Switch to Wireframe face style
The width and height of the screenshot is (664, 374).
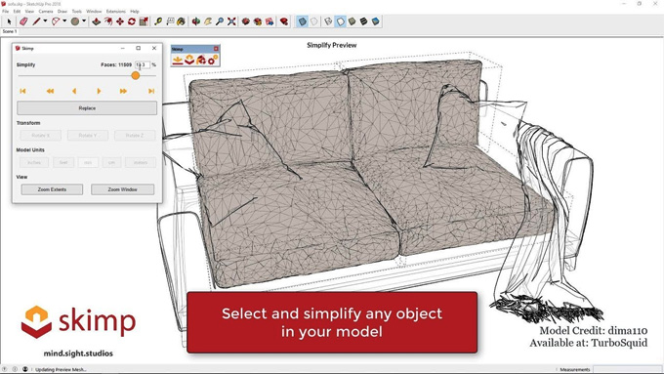[329, 21]
